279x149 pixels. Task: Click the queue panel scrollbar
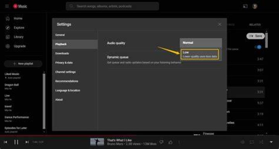266,40
